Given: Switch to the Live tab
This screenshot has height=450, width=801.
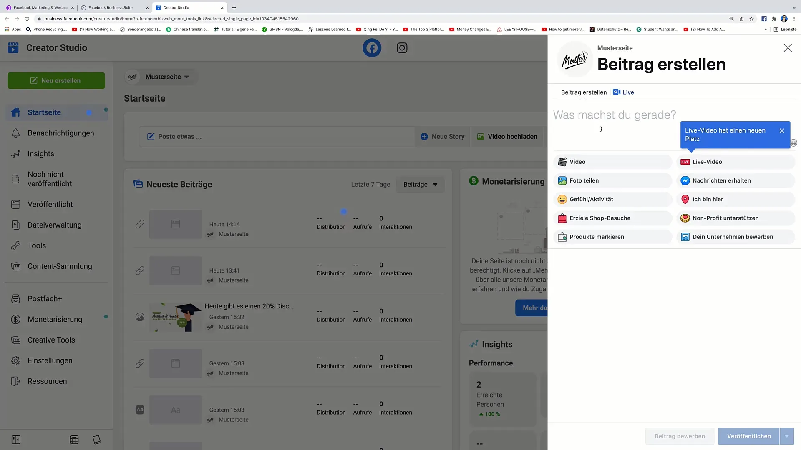Looking at the screenshot, I should [x=623, y=92].
